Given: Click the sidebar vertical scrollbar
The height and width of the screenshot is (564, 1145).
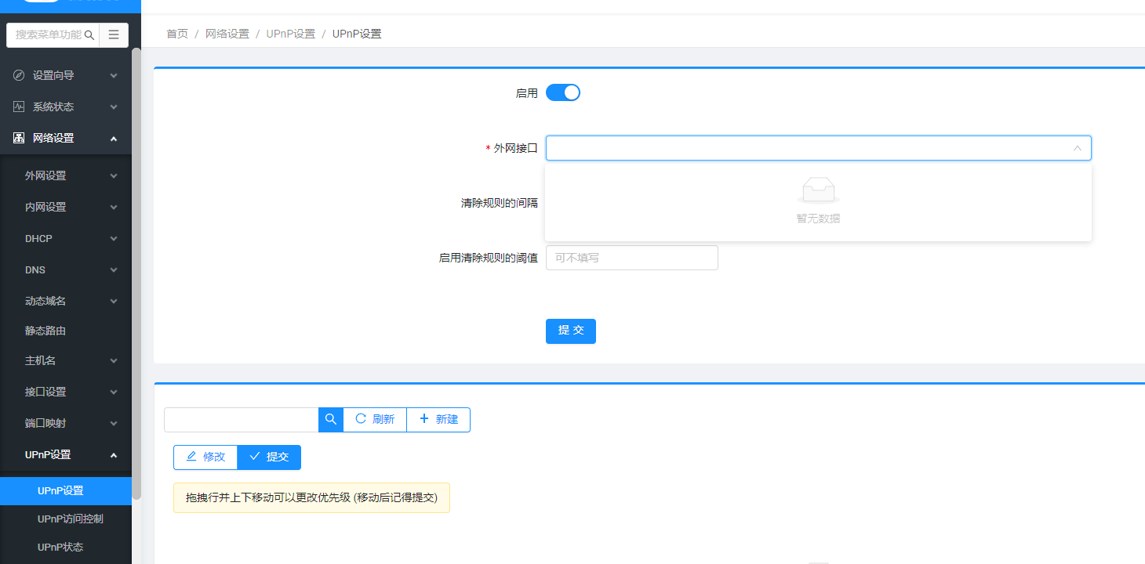Looking at the screenshot, I should [x=136, y=274].
